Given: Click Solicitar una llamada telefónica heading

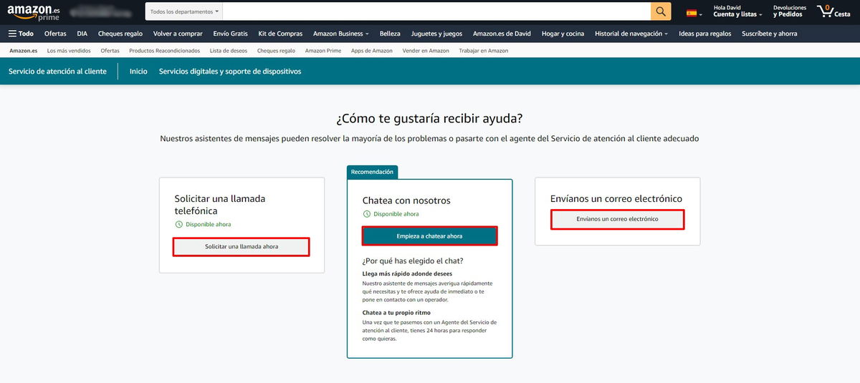Looking at the screenshot, I should [x=219, y=205].
